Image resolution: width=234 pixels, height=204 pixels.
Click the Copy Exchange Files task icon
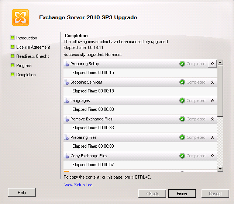pos(66,156)
